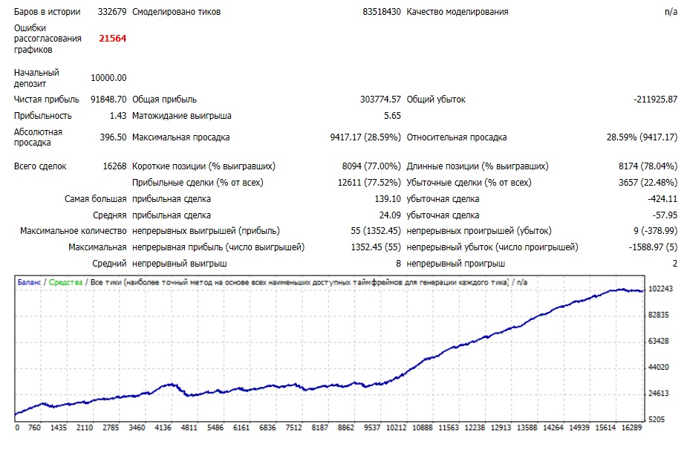Image resolution: width=687 pixels, height=456 pixels.
Task: Click chart y-axis label 5205
Action: (x=657, y=420)
